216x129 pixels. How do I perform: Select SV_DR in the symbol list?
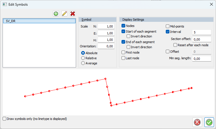coord(39,21)
